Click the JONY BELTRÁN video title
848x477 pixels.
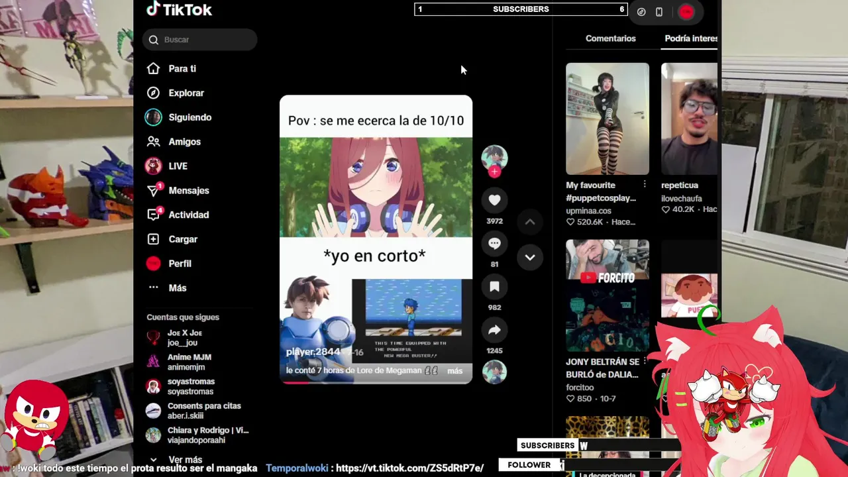[x=603, y=368]
